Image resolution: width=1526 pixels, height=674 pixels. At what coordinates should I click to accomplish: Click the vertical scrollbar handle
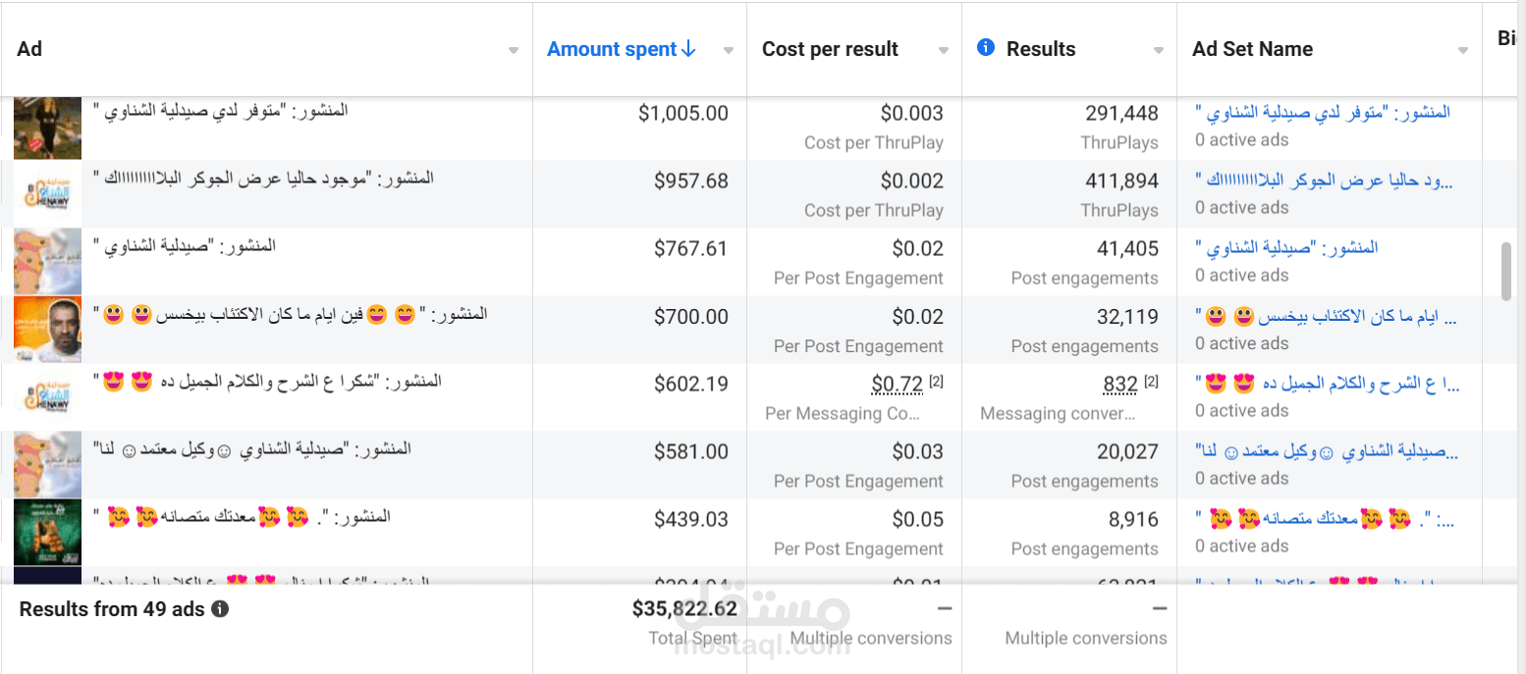coord(1506,271)
